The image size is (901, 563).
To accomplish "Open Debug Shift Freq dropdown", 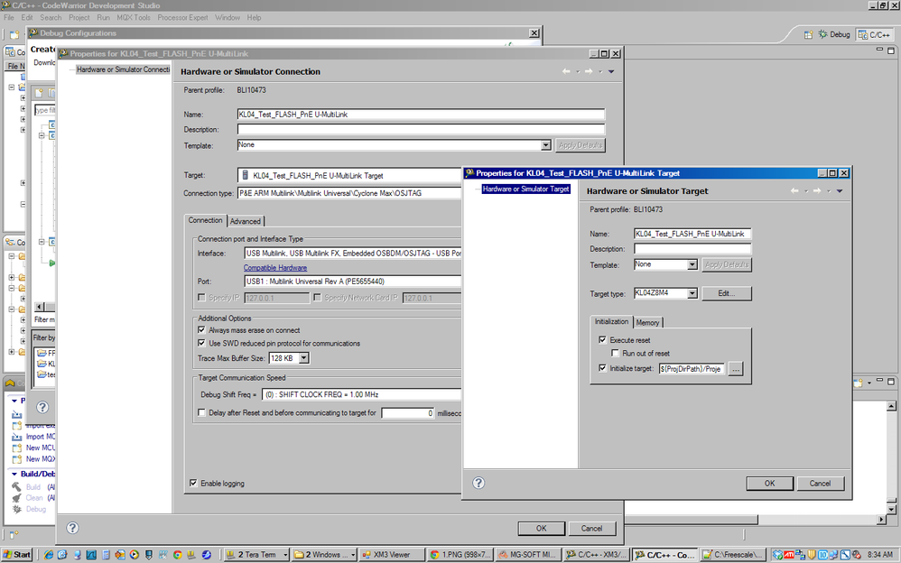I will [x=361, y=394].
